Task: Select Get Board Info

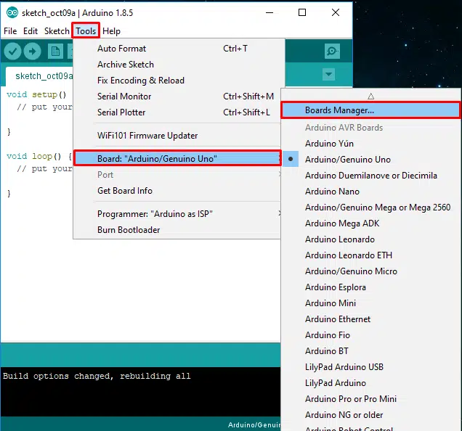Action: tap(177, 191)
